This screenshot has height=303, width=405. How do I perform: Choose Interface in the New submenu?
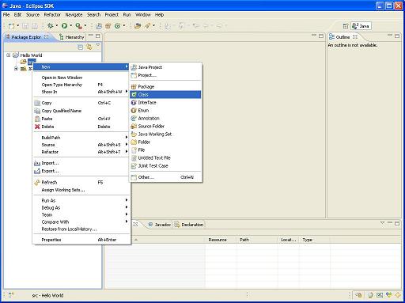[165, 102]
